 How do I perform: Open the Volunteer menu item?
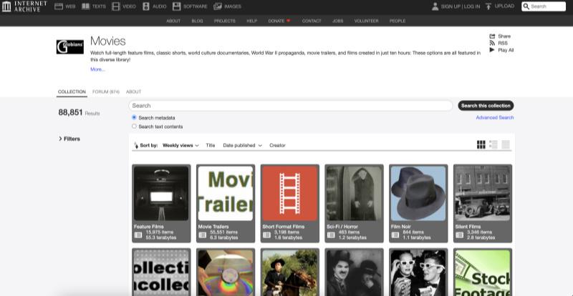click(x=366, y=21)
